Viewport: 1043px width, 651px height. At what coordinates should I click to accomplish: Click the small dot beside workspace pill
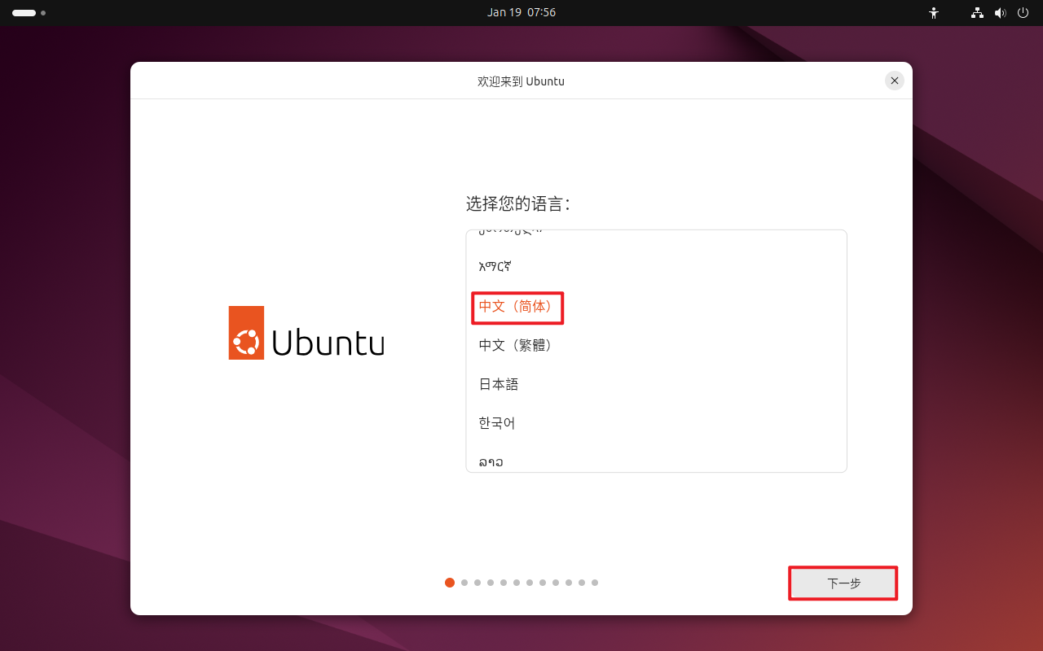(43, 13)
